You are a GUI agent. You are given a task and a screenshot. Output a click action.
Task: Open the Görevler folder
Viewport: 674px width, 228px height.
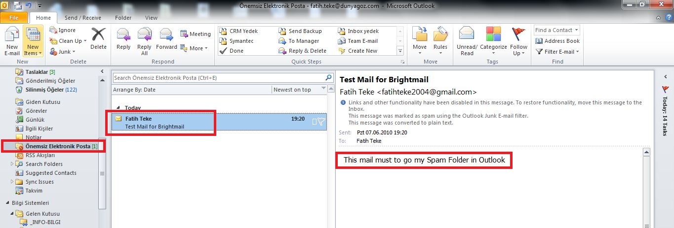tap(32, 111)
